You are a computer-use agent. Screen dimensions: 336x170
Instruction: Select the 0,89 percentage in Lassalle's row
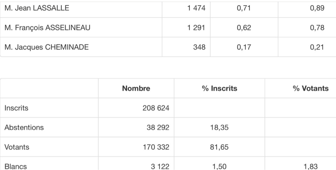pyautogui.click(x=317, y=8)
